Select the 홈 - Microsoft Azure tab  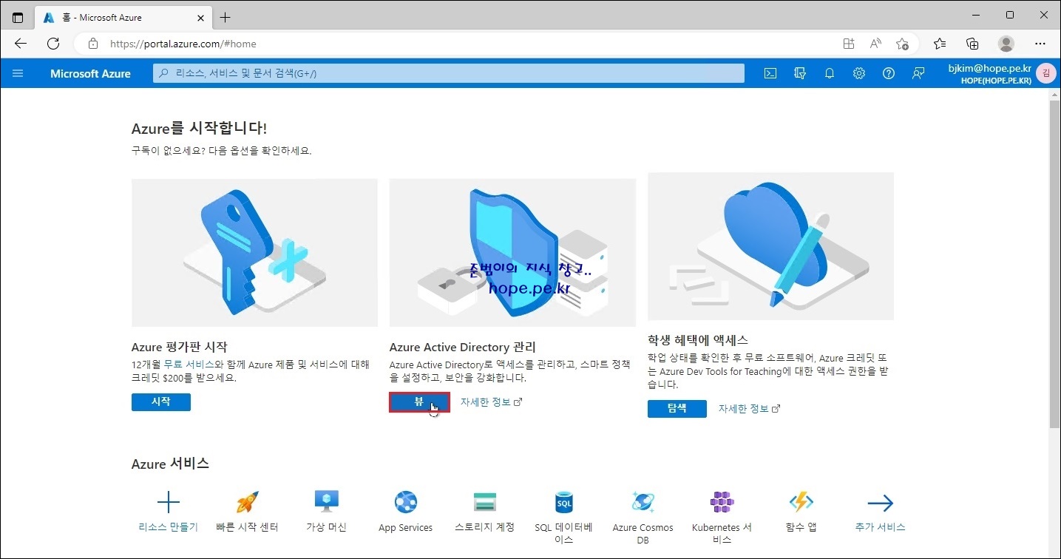[123, 17]
